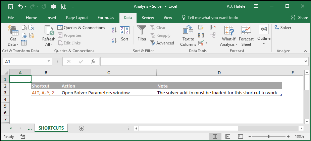Image resolution: width=311 pixels, height=141 pixels.
Task: Click Relationships icon
Action: click(213, 35)
